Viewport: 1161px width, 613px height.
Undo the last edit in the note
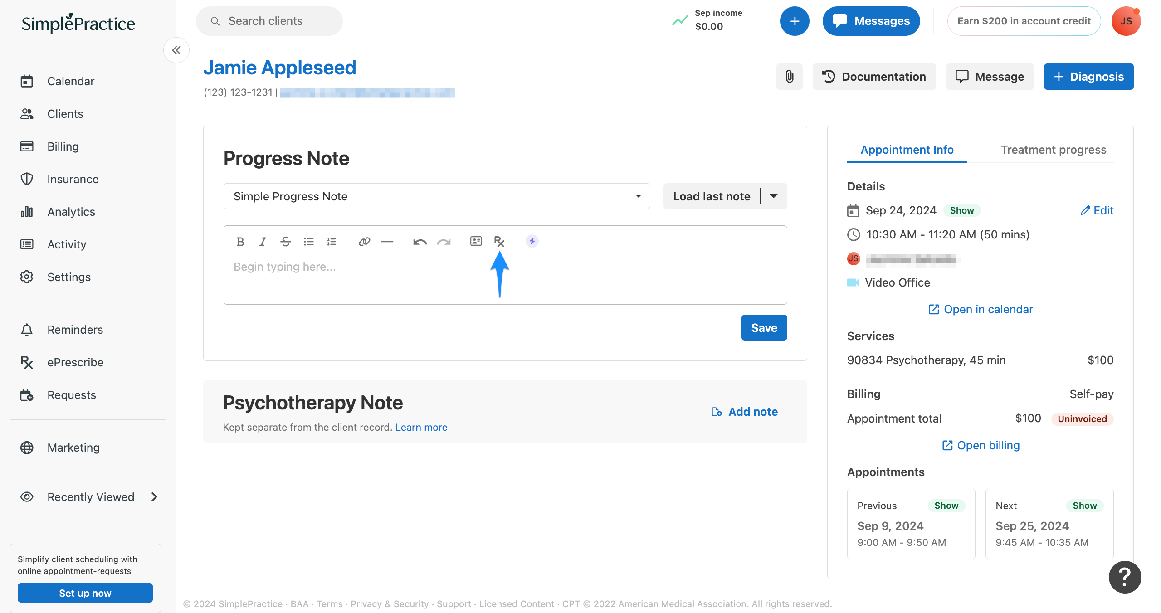[420, 242]
